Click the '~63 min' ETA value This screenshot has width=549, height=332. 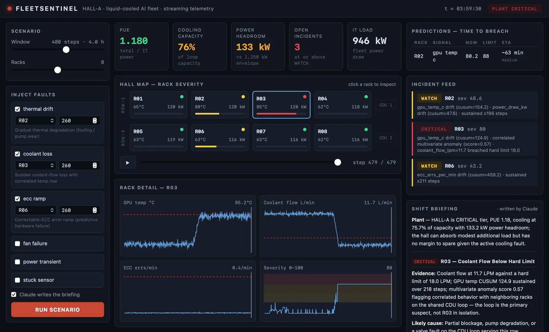[512, 53]
